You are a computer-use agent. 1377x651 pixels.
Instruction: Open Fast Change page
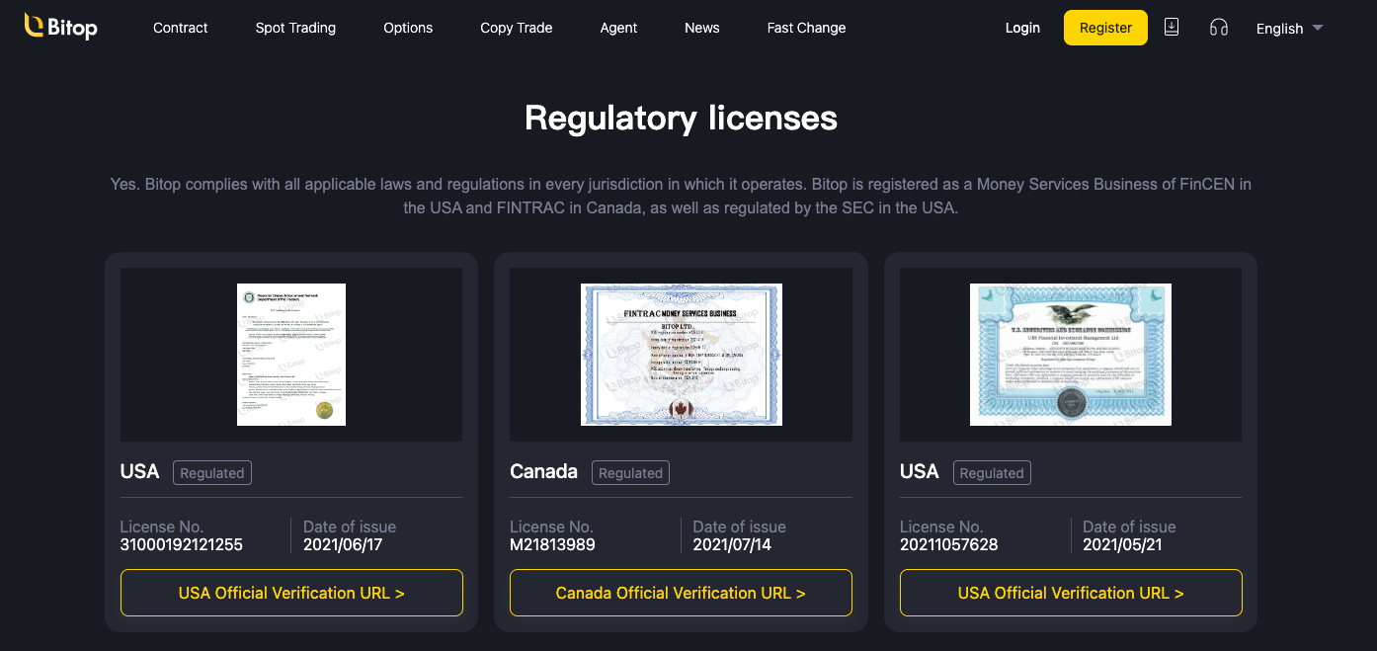point(806,28)
